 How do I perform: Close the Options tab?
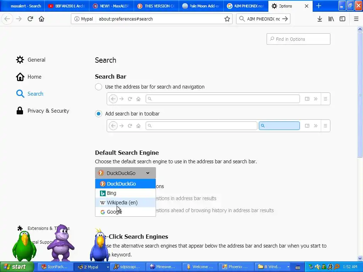point(307,6)
